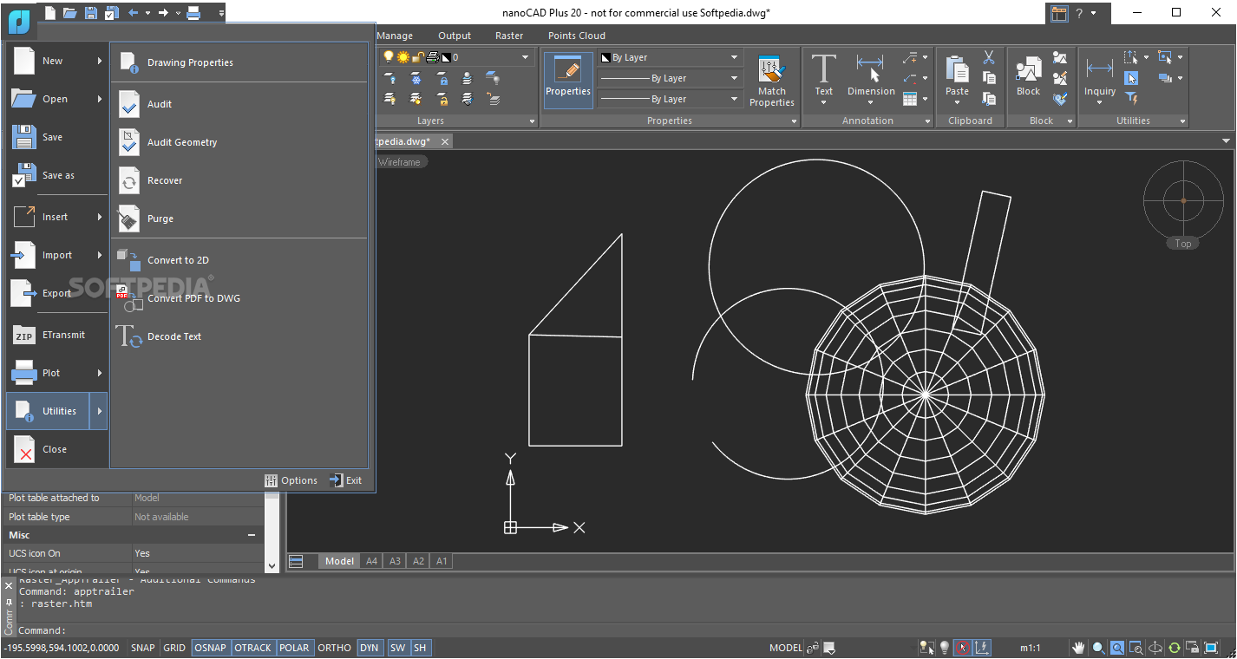Run the Audit utility
The width and height of the screenshot is (1237, 659).
pyautogui.click(x=239, y=104)
